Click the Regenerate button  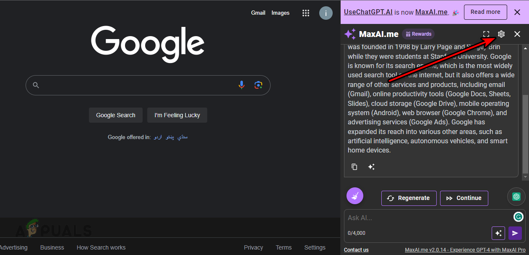(409, 198)
